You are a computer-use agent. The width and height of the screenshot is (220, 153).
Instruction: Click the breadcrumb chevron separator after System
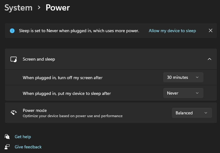click(x=39, y=7)
